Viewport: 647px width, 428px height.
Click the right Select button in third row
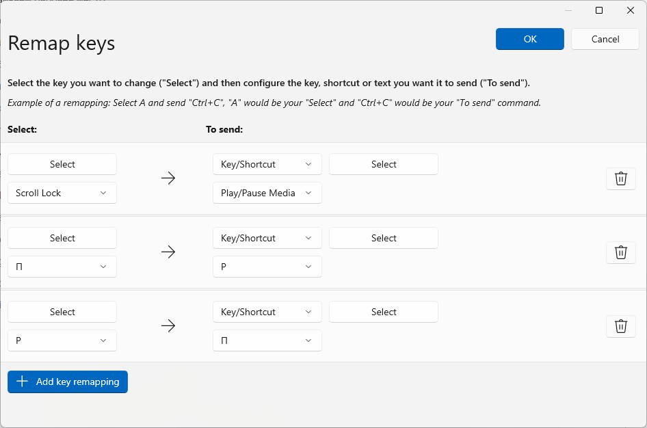coord(383,312)
